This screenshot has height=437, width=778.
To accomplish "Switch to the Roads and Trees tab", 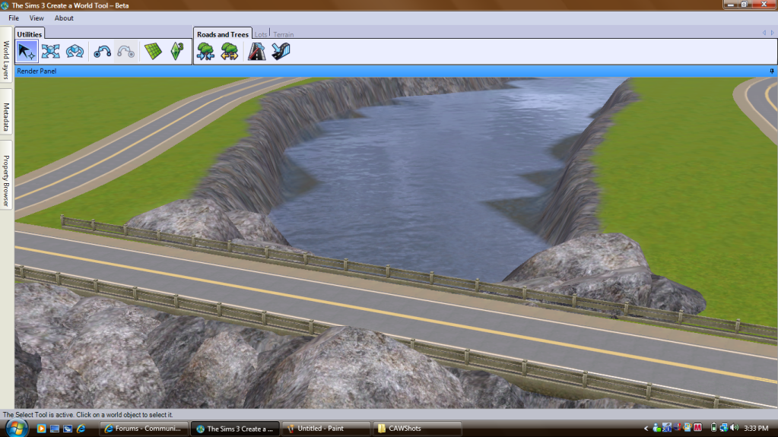I will pyautogui.click(x=222, y=34).
